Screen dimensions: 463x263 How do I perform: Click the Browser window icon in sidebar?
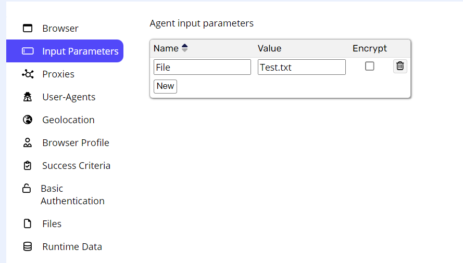28,28
